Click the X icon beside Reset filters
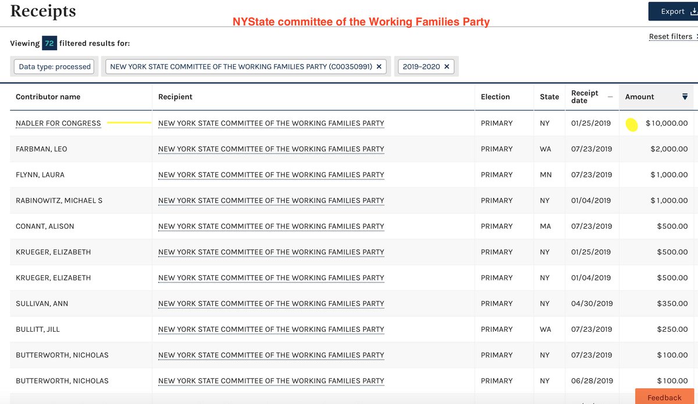Screen dimensions: 698x404 [696, 36]
